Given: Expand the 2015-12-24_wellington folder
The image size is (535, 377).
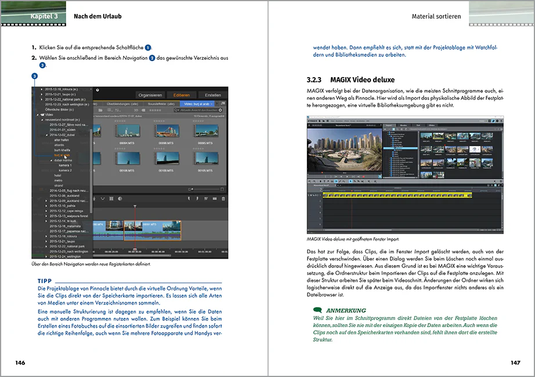Looking at the screenshot, I should [x=46, y=256].
